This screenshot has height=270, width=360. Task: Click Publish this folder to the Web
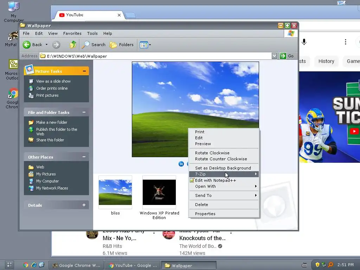point(57,131)
